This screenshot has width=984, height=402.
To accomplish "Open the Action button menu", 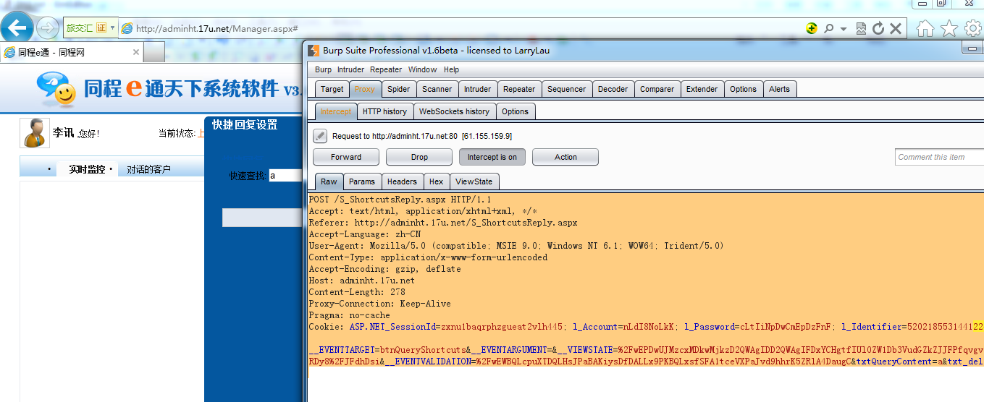I will click(x=565, y=157).
